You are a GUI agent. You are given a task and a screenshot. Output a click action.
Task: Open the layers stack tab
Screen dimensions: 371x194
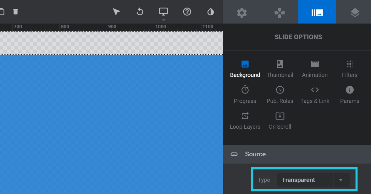[355, 13]
